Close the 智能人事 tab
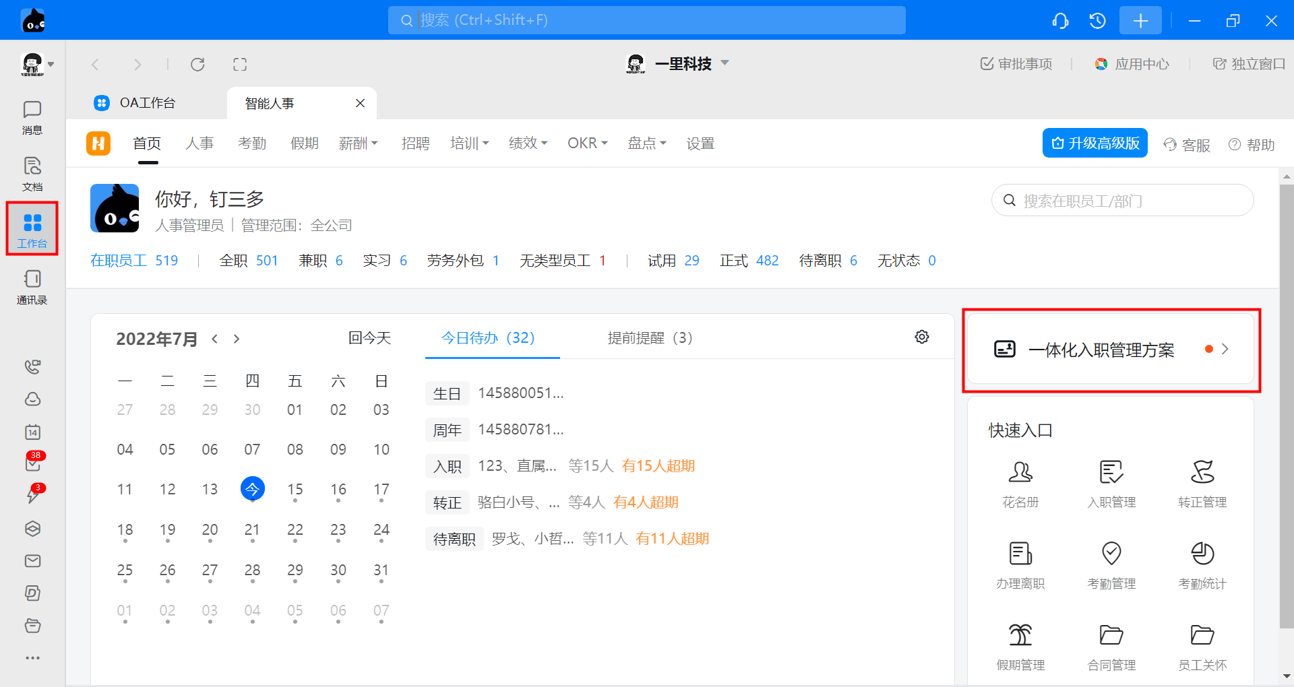 360,103
